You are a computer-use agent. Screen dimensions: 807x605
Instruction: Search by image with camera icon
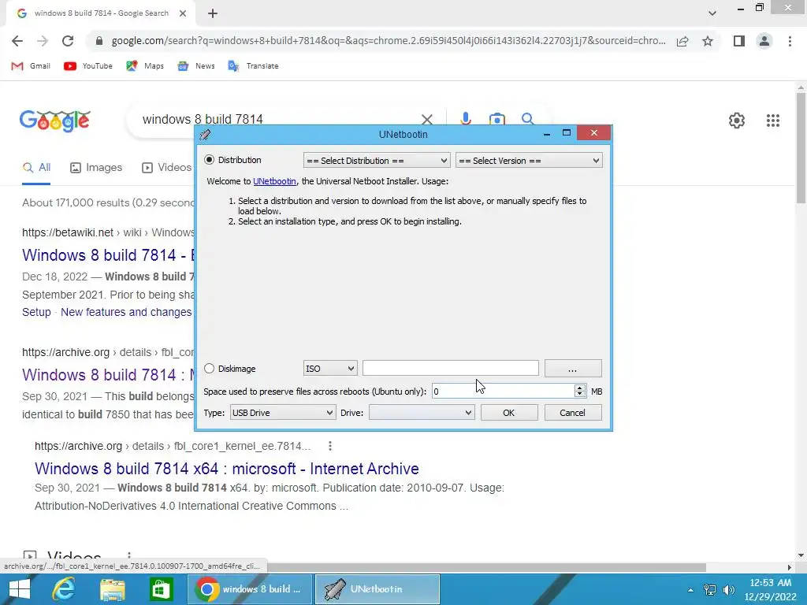[x=496, y=119]
